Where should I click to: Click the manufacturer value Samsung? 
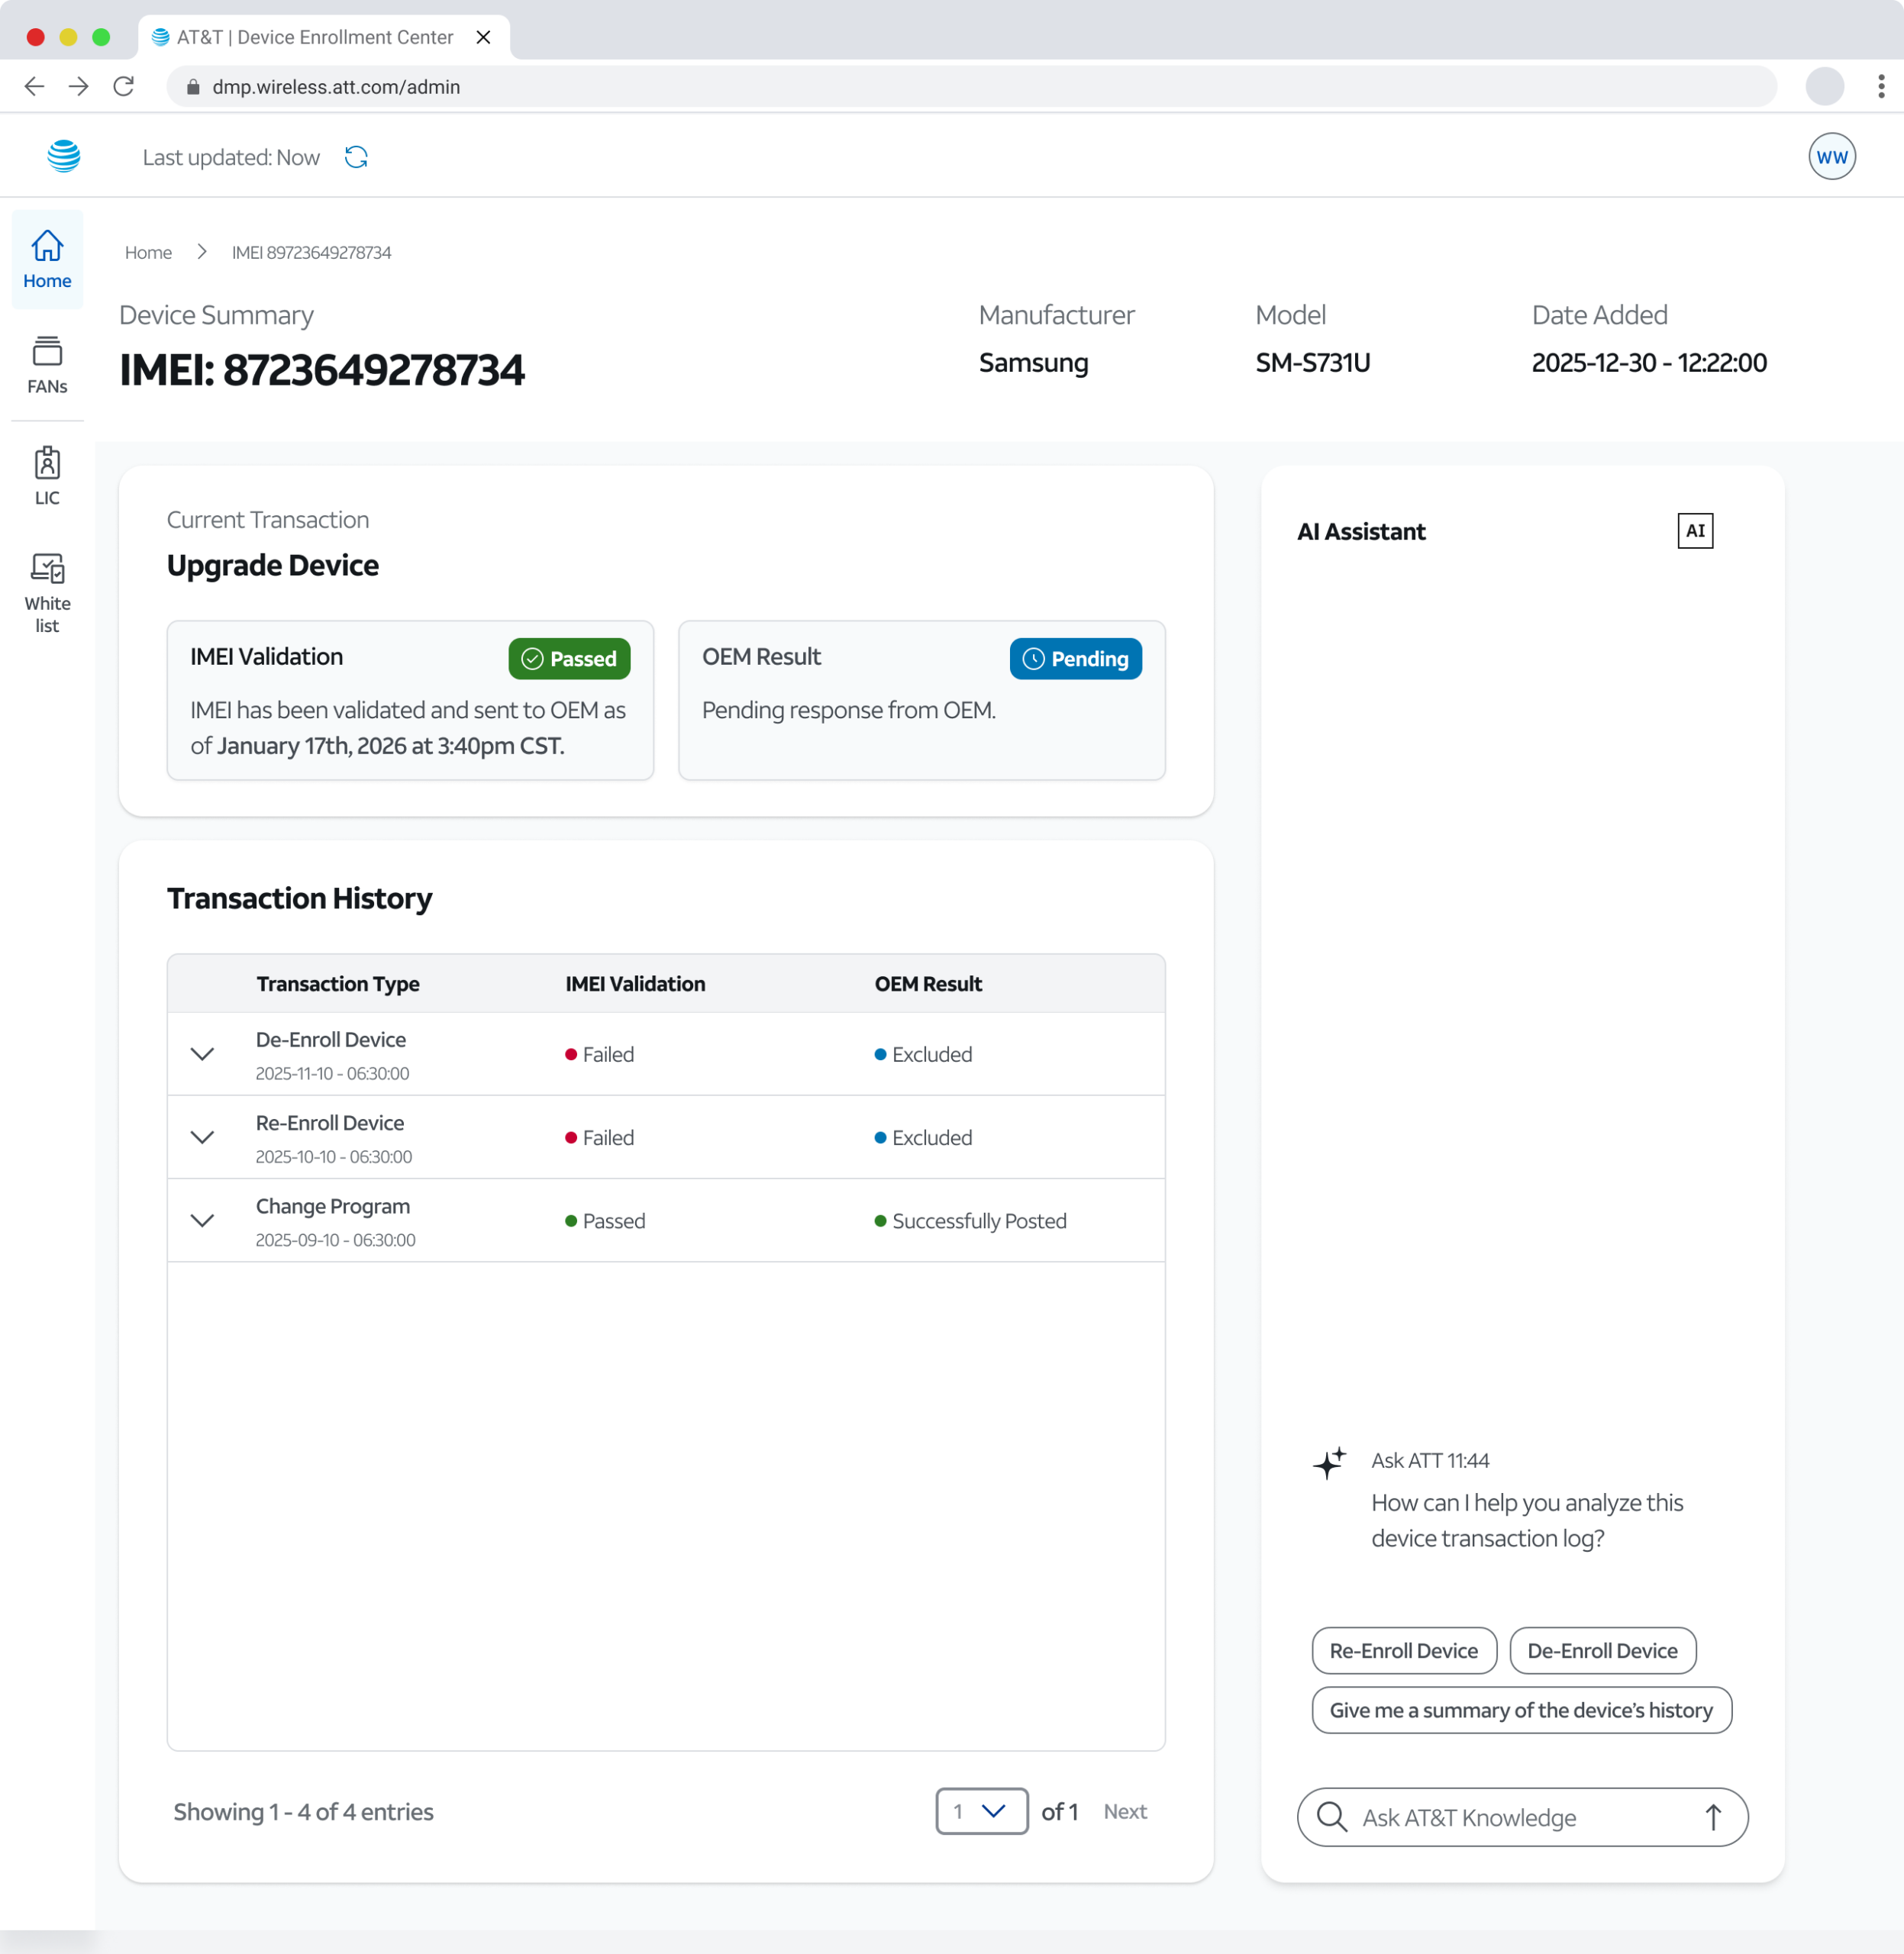tap(1033, 362)
